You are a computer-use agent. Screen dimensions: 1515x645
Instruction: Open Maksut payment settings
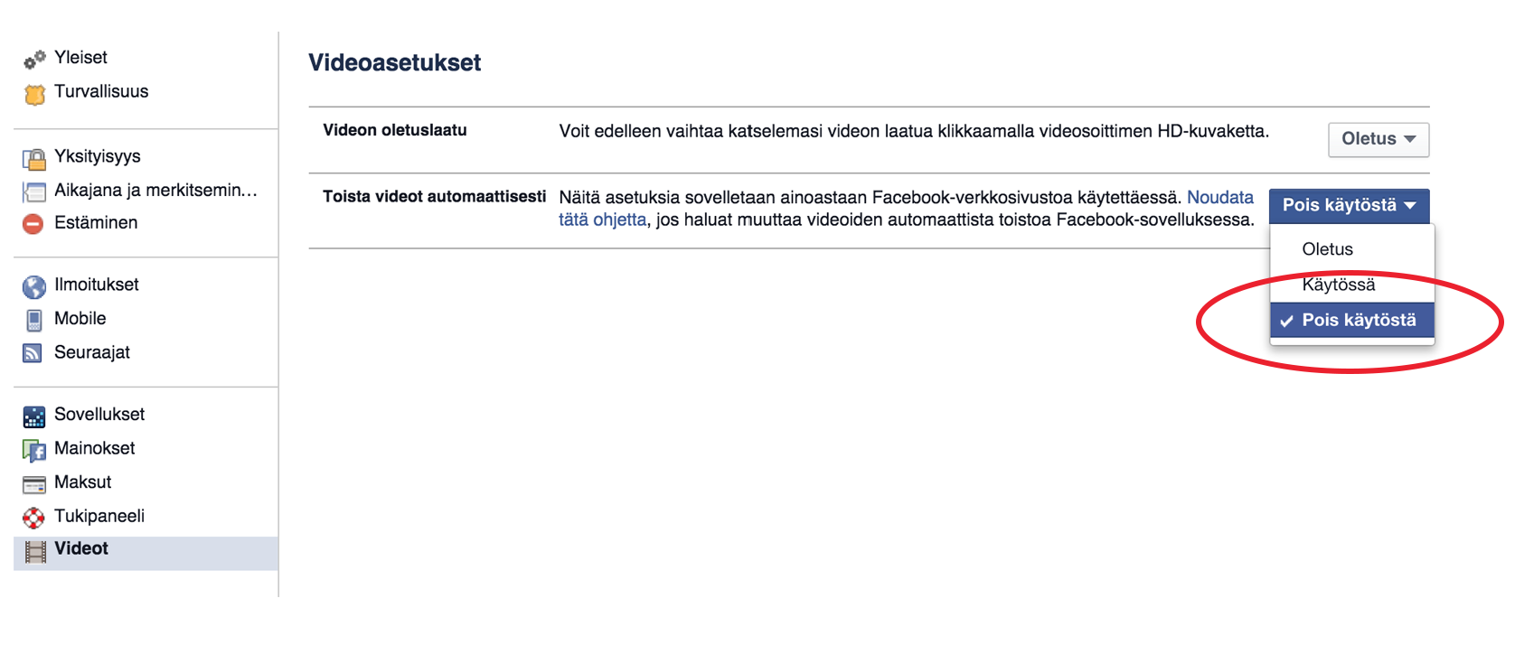click(x=83, y=482)
